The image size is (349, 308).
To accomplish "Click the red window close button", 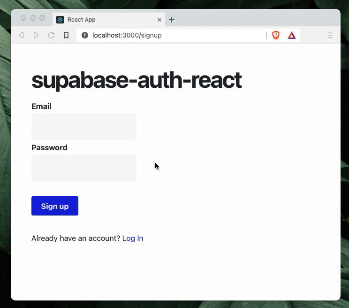I will tap(23, 18).
